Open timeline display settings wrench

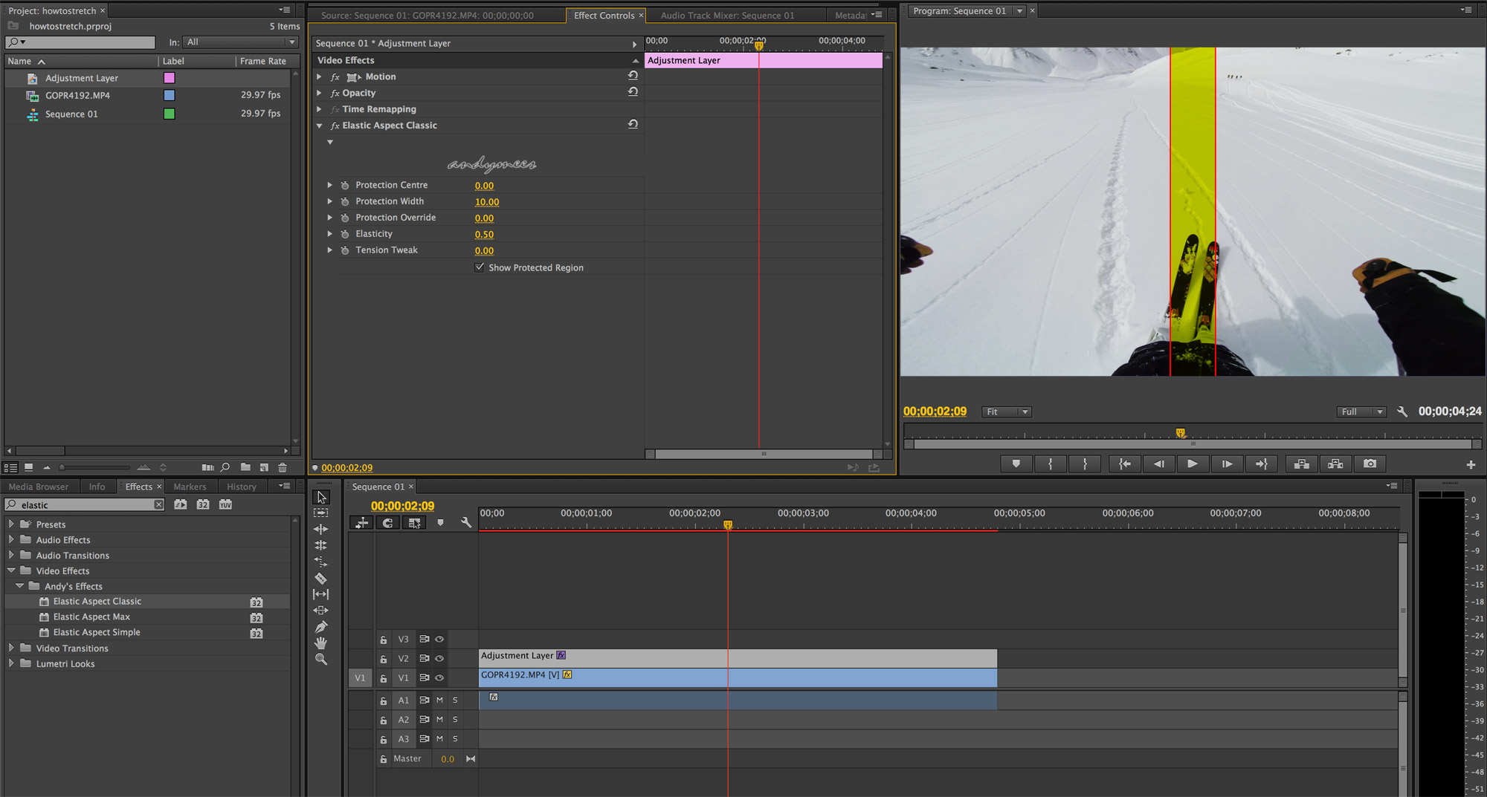[x=466, y=523]
